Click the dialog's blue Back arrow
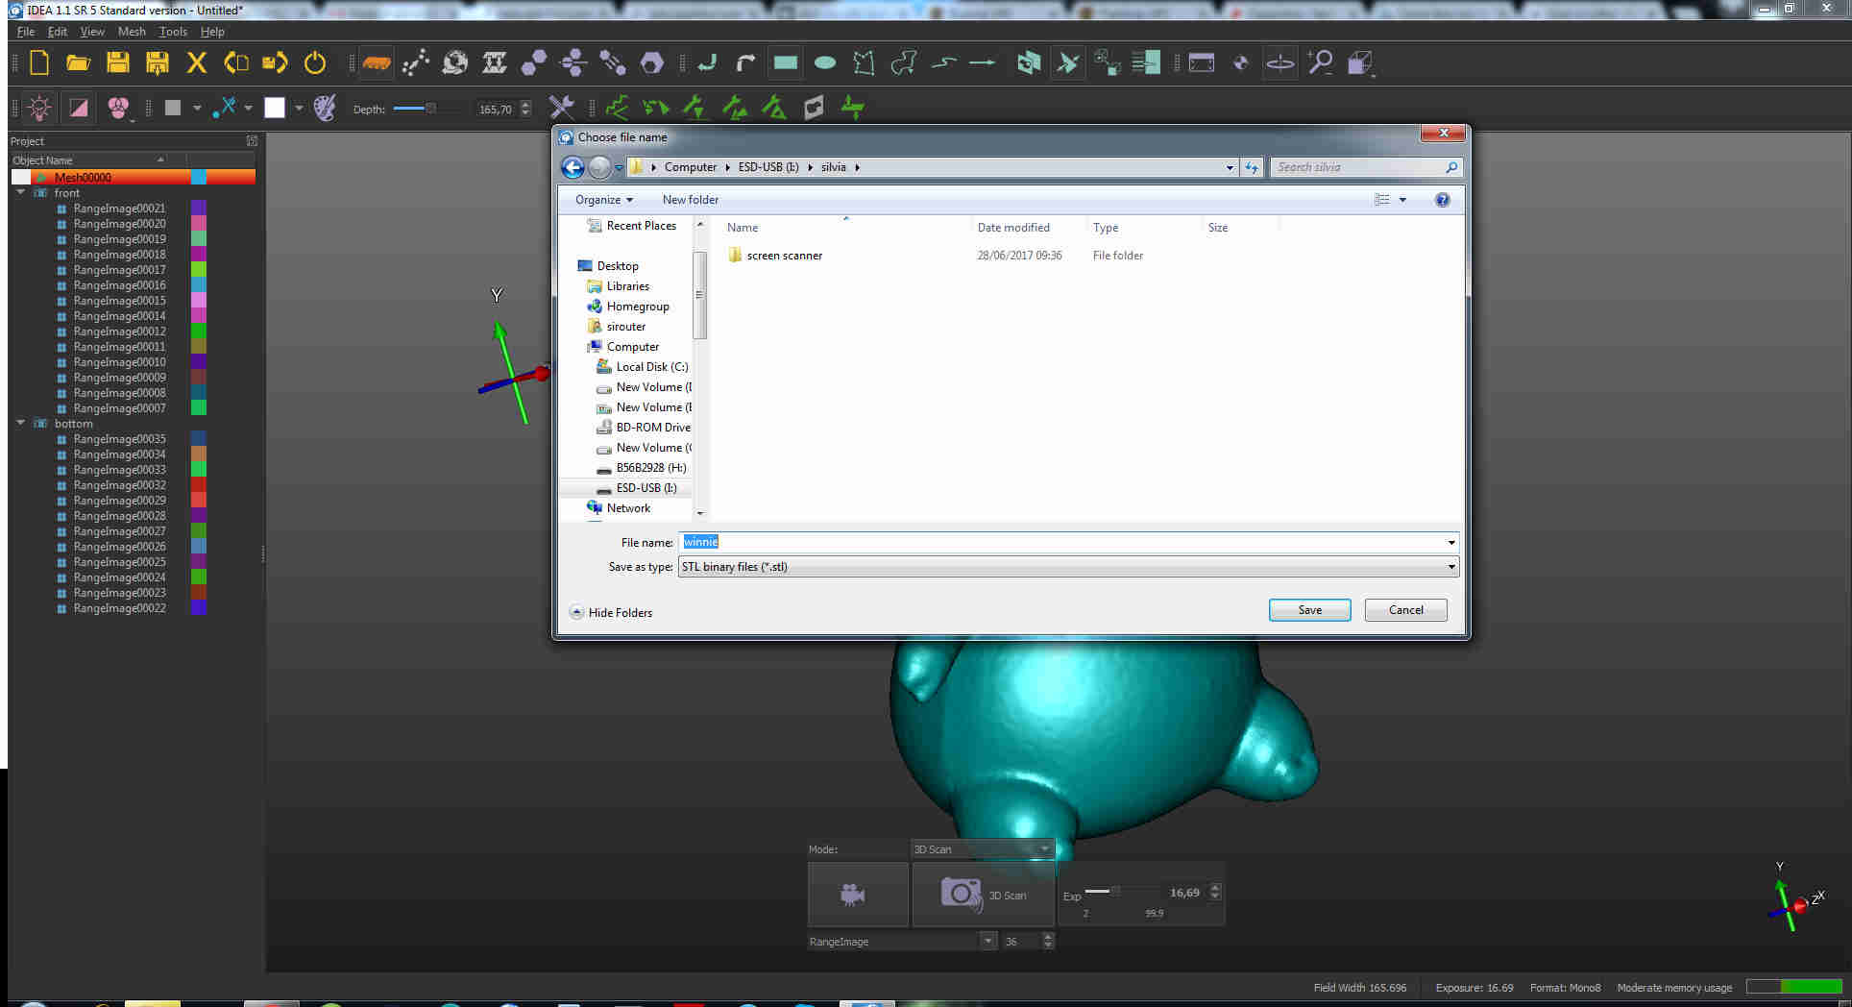Screen dimensions: 1852x1007 click(573, 167)
